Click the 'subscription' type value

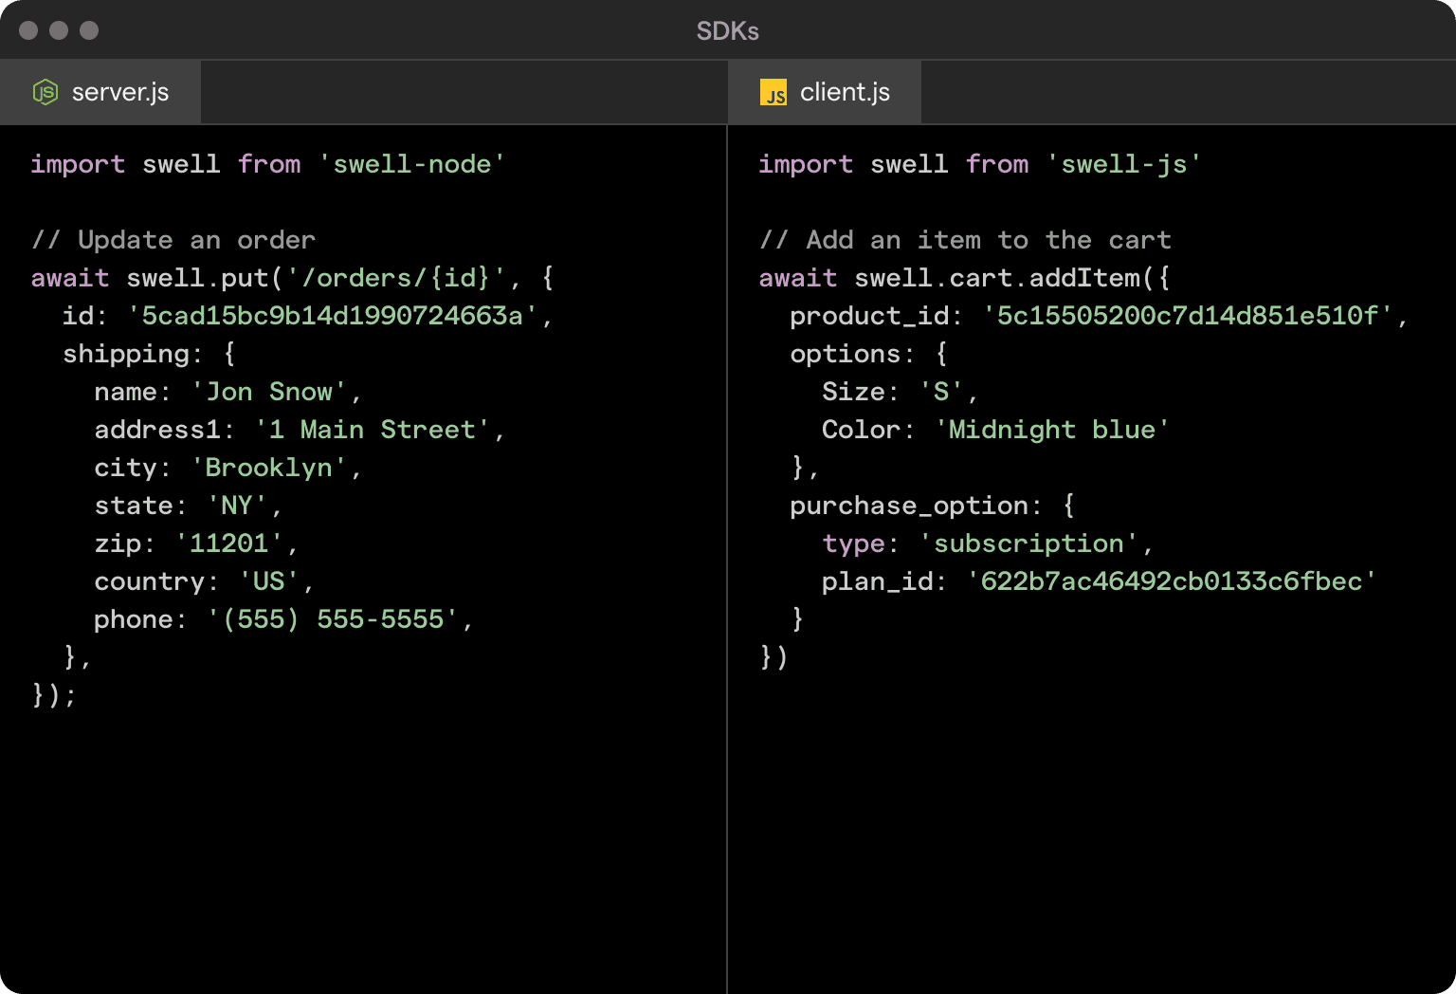pyautogui.click(x=1028, y=543)
